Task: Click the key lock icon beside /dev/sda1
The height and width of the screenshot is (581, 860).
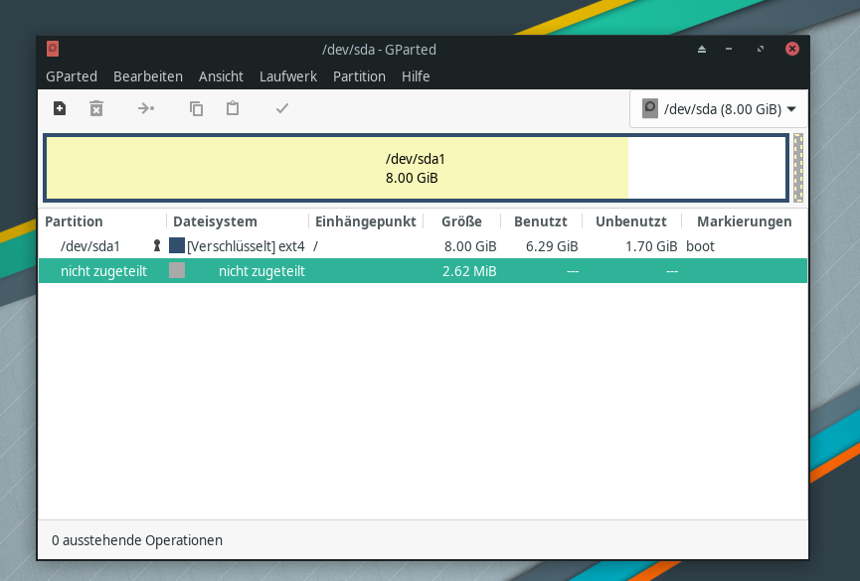Action: pyautogui.click(x=157, y=245)
